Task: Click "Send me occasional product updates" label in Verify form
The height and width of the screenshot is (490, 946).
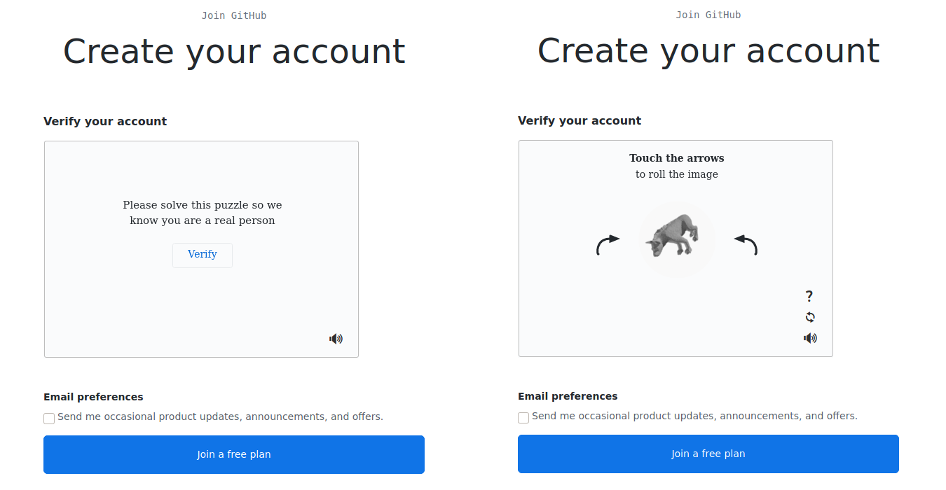Action: pos(220,416)
